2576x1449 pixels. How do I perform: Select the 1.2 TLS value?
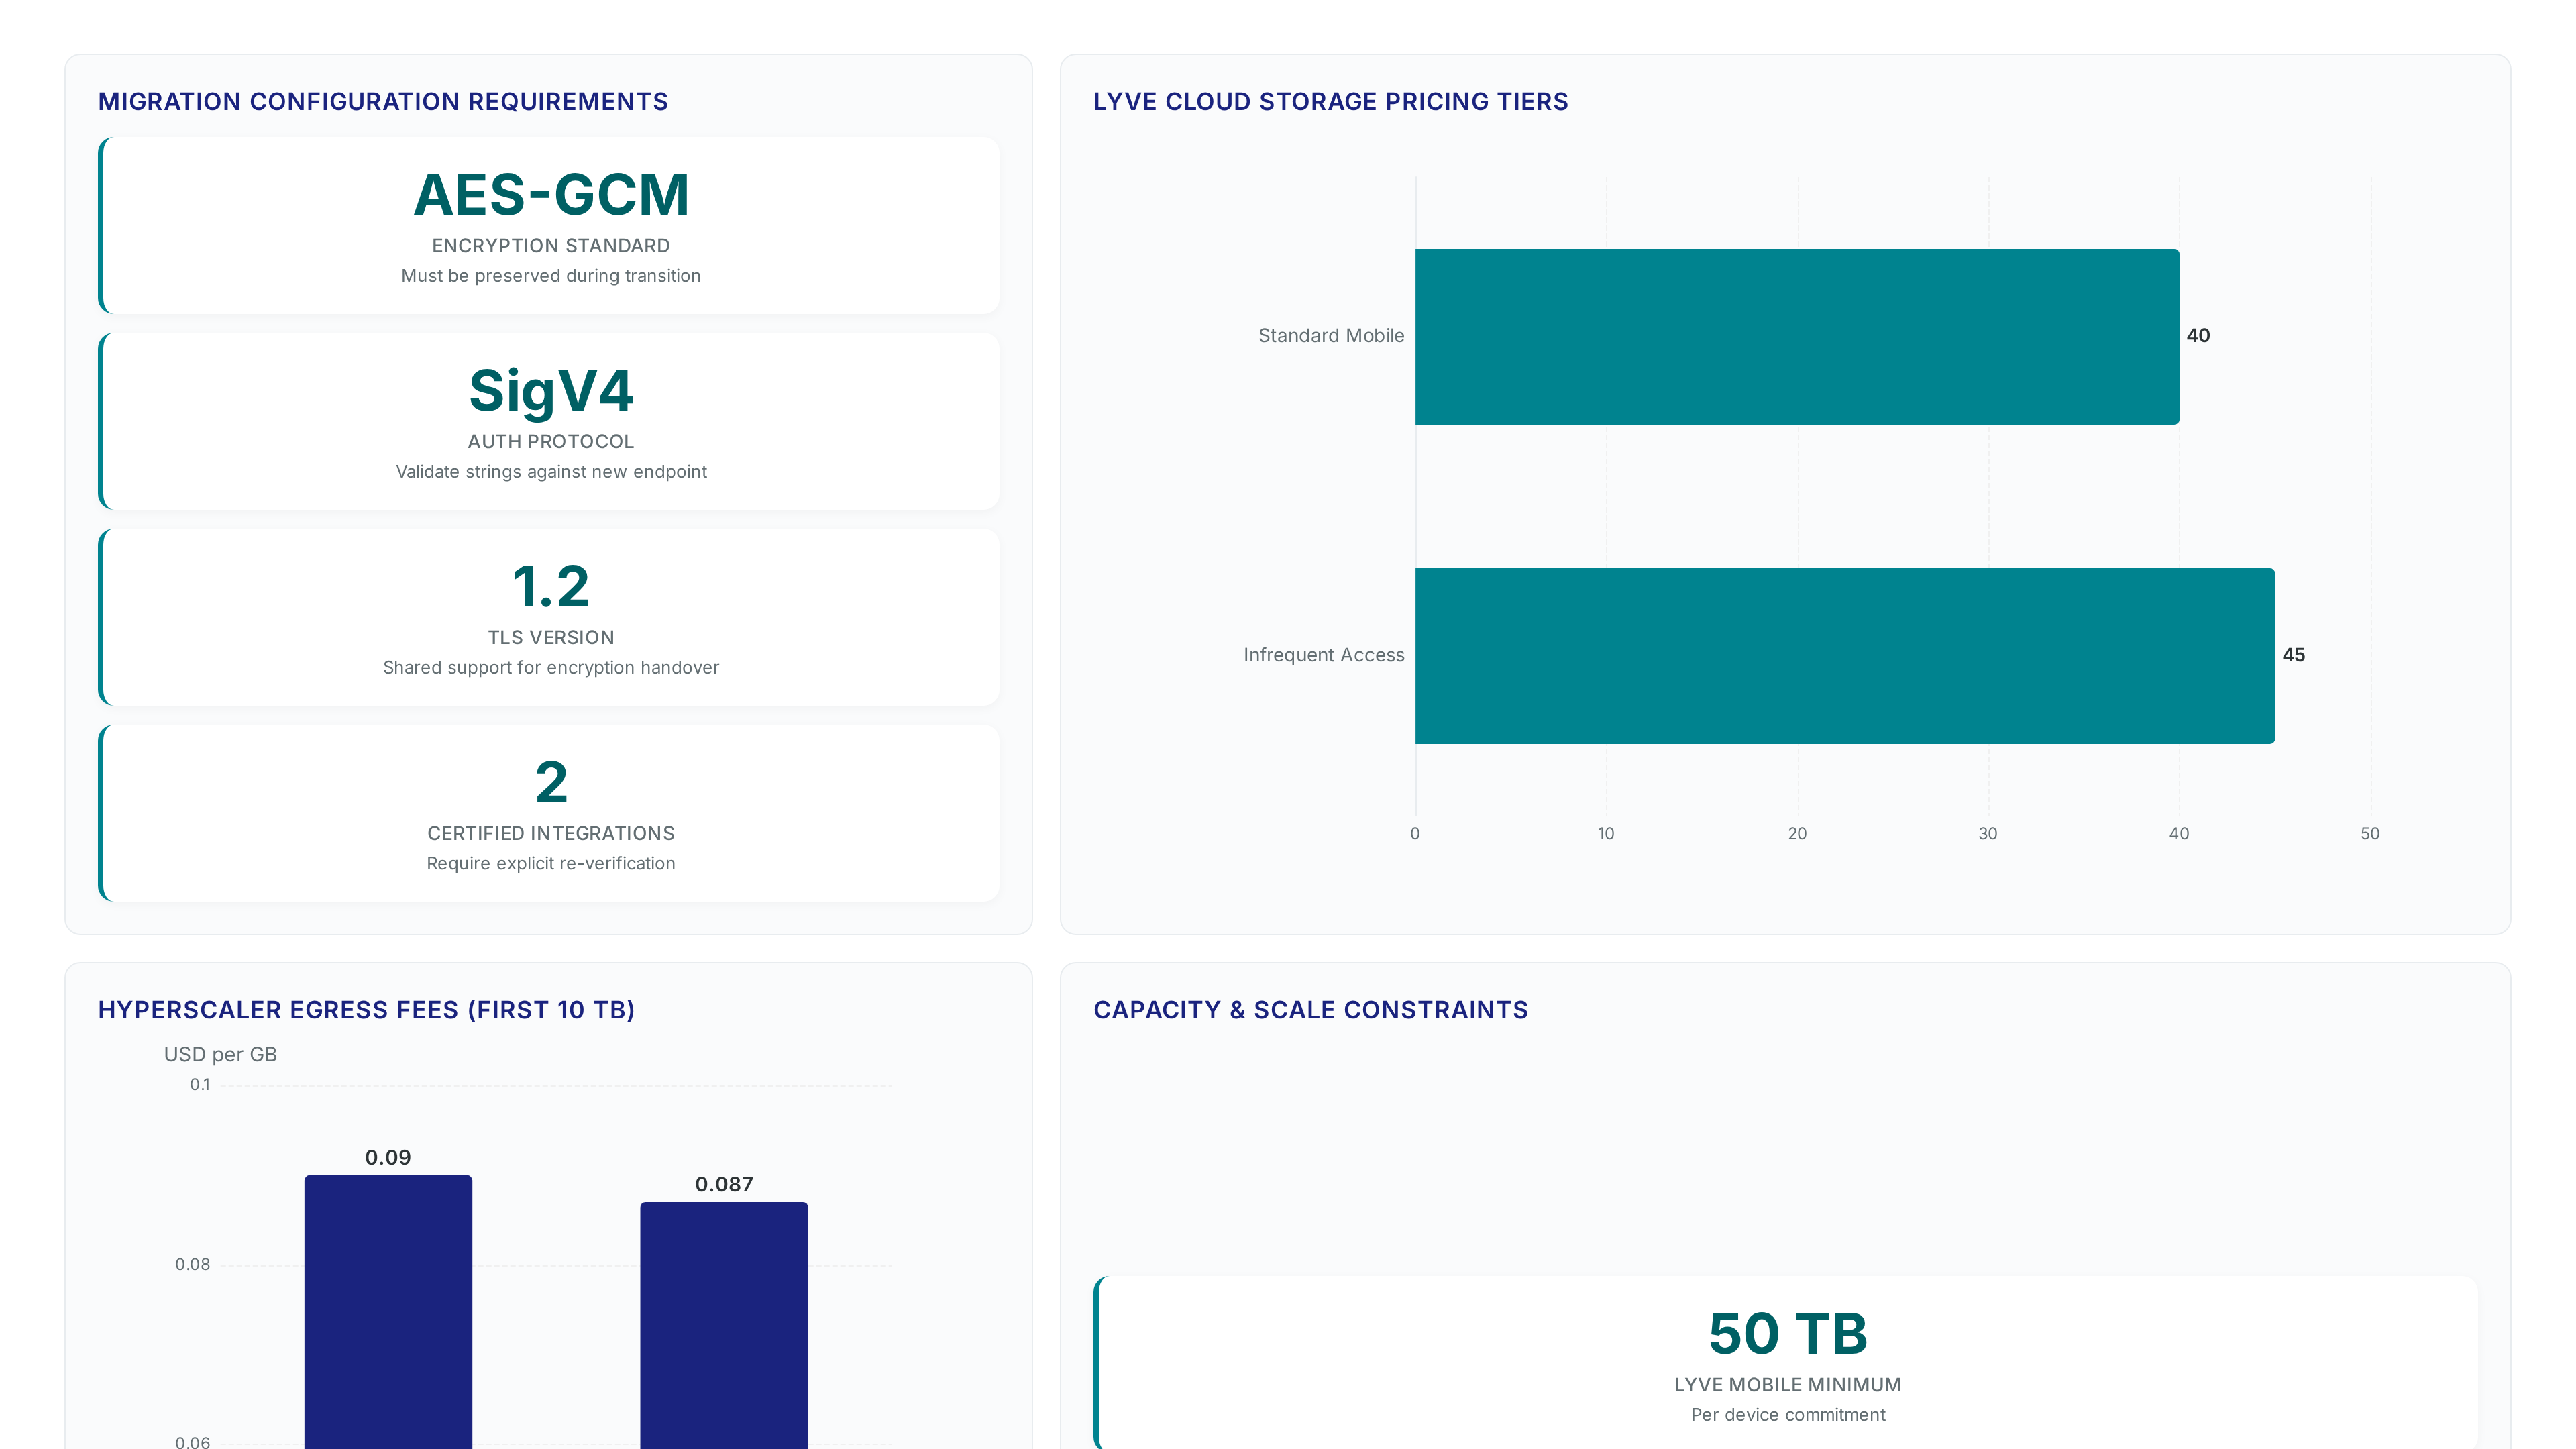coord(551,586)
